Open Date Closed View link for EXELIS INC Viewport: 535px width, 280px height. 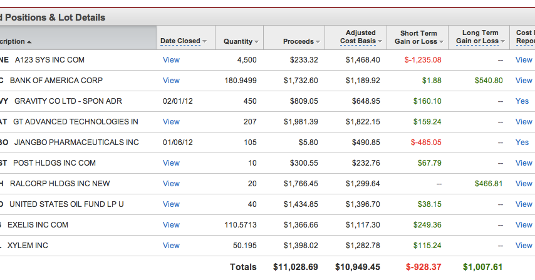(x=171, y=225)
